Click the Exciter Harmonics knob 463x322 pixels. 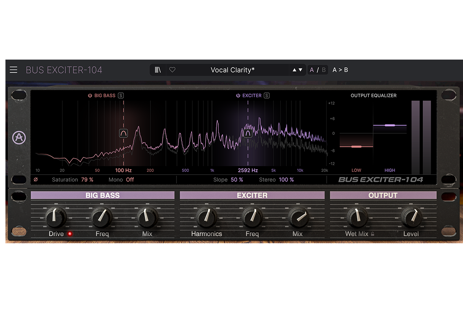pyautogui.click(x=206, y=217)
